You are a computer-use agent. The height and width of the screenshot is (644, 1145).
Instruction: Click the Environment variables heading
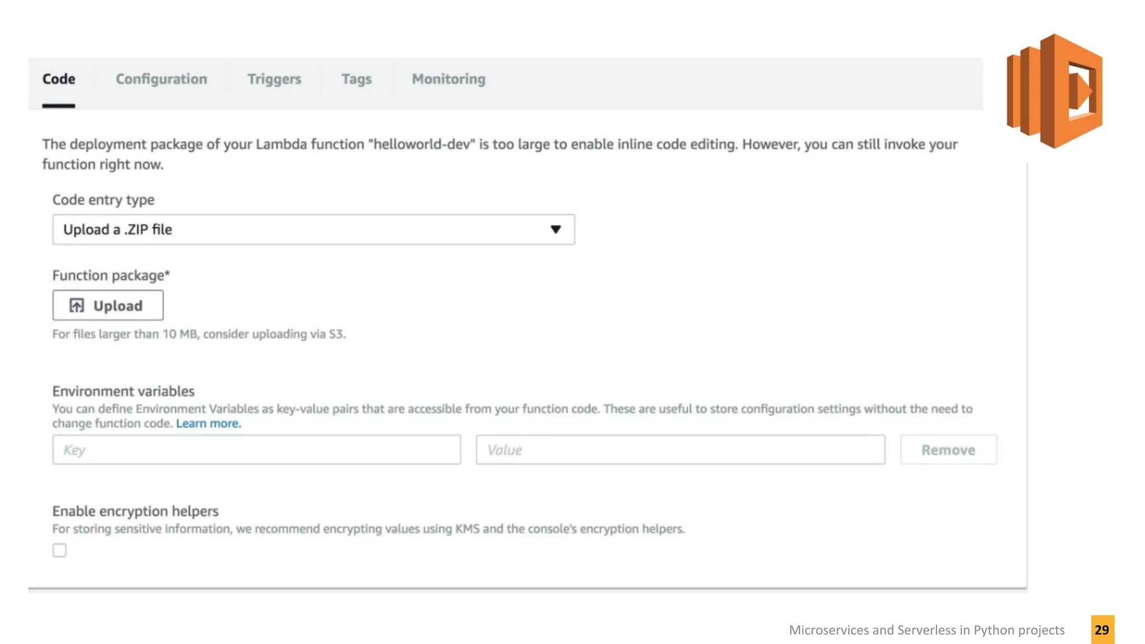124,391
